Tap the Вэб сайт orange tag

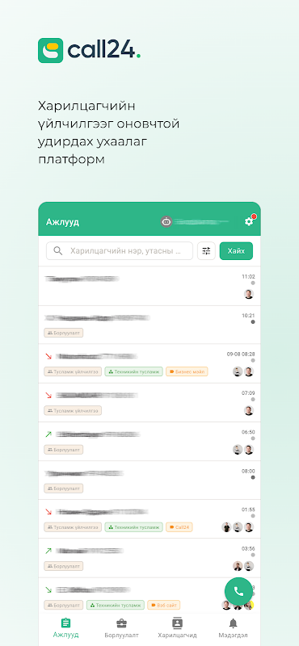pyautogui.click(x=164, y=605)
